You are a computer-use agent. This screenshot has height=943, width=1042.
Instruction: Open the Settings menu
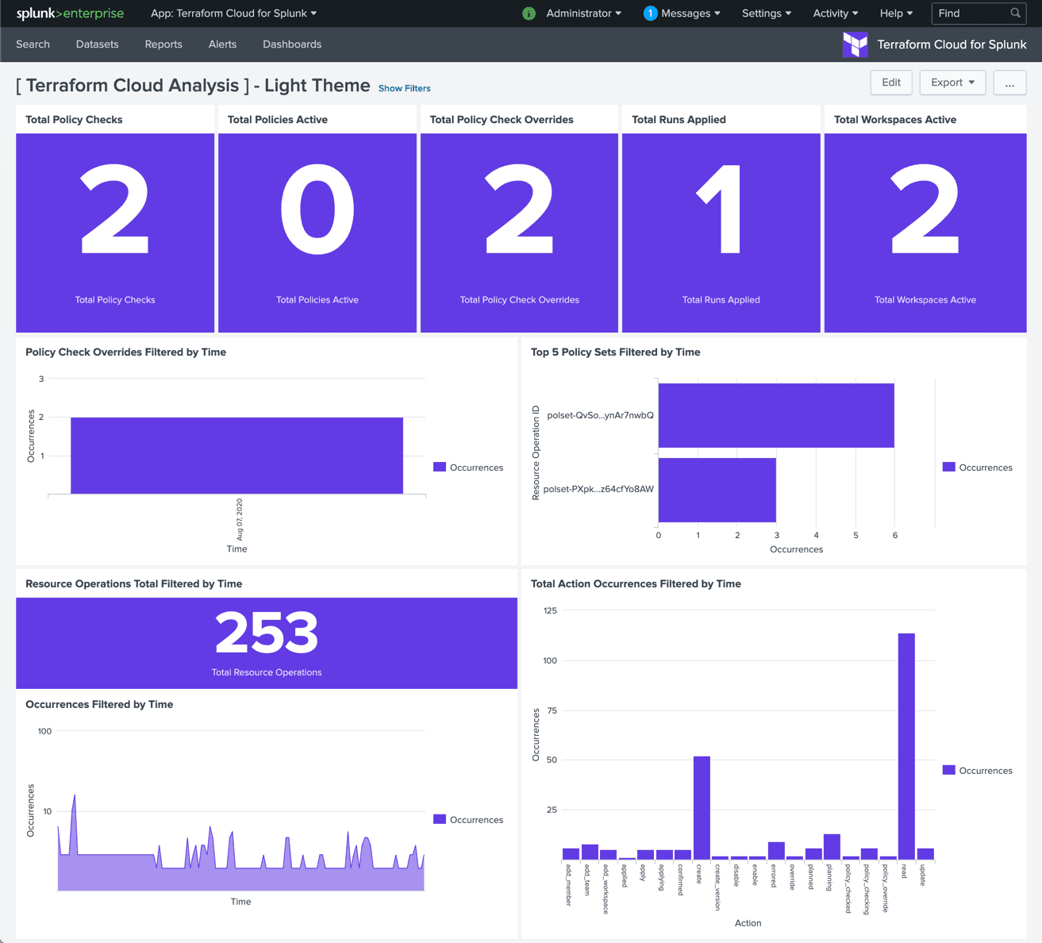tap(766, 13)
